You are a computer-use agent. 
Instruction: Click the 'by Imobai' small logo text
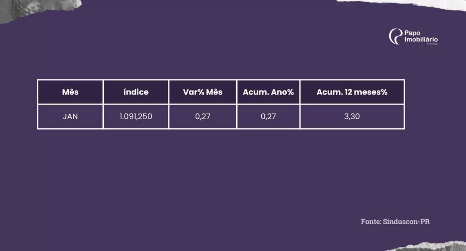coord(432,44)
